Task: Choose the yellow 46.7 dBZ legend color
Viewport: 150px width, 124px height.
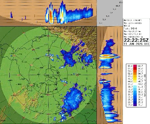Action: (x=135, y=79)
